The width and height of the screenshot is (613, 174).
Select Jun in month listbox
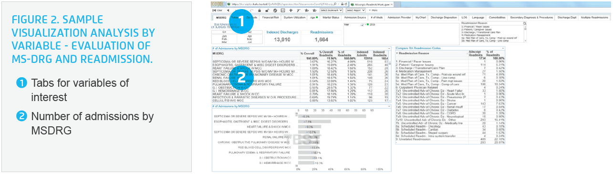[x=250, y=42]
